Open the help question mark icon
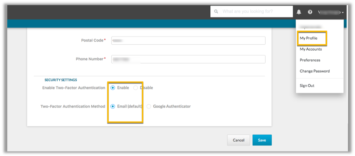The image size is (355, 156). coord(310,12)
